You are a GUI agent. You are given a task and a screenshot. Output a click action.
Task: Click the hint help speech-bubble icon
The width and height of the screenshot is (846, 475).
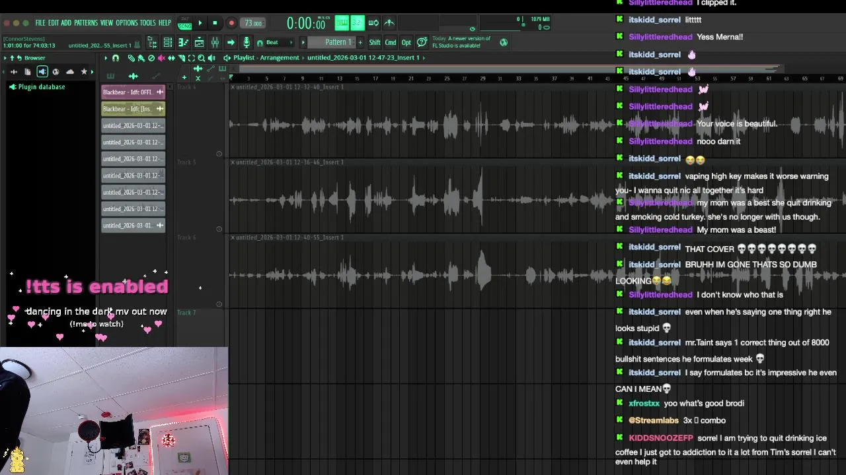click(422, 42)
